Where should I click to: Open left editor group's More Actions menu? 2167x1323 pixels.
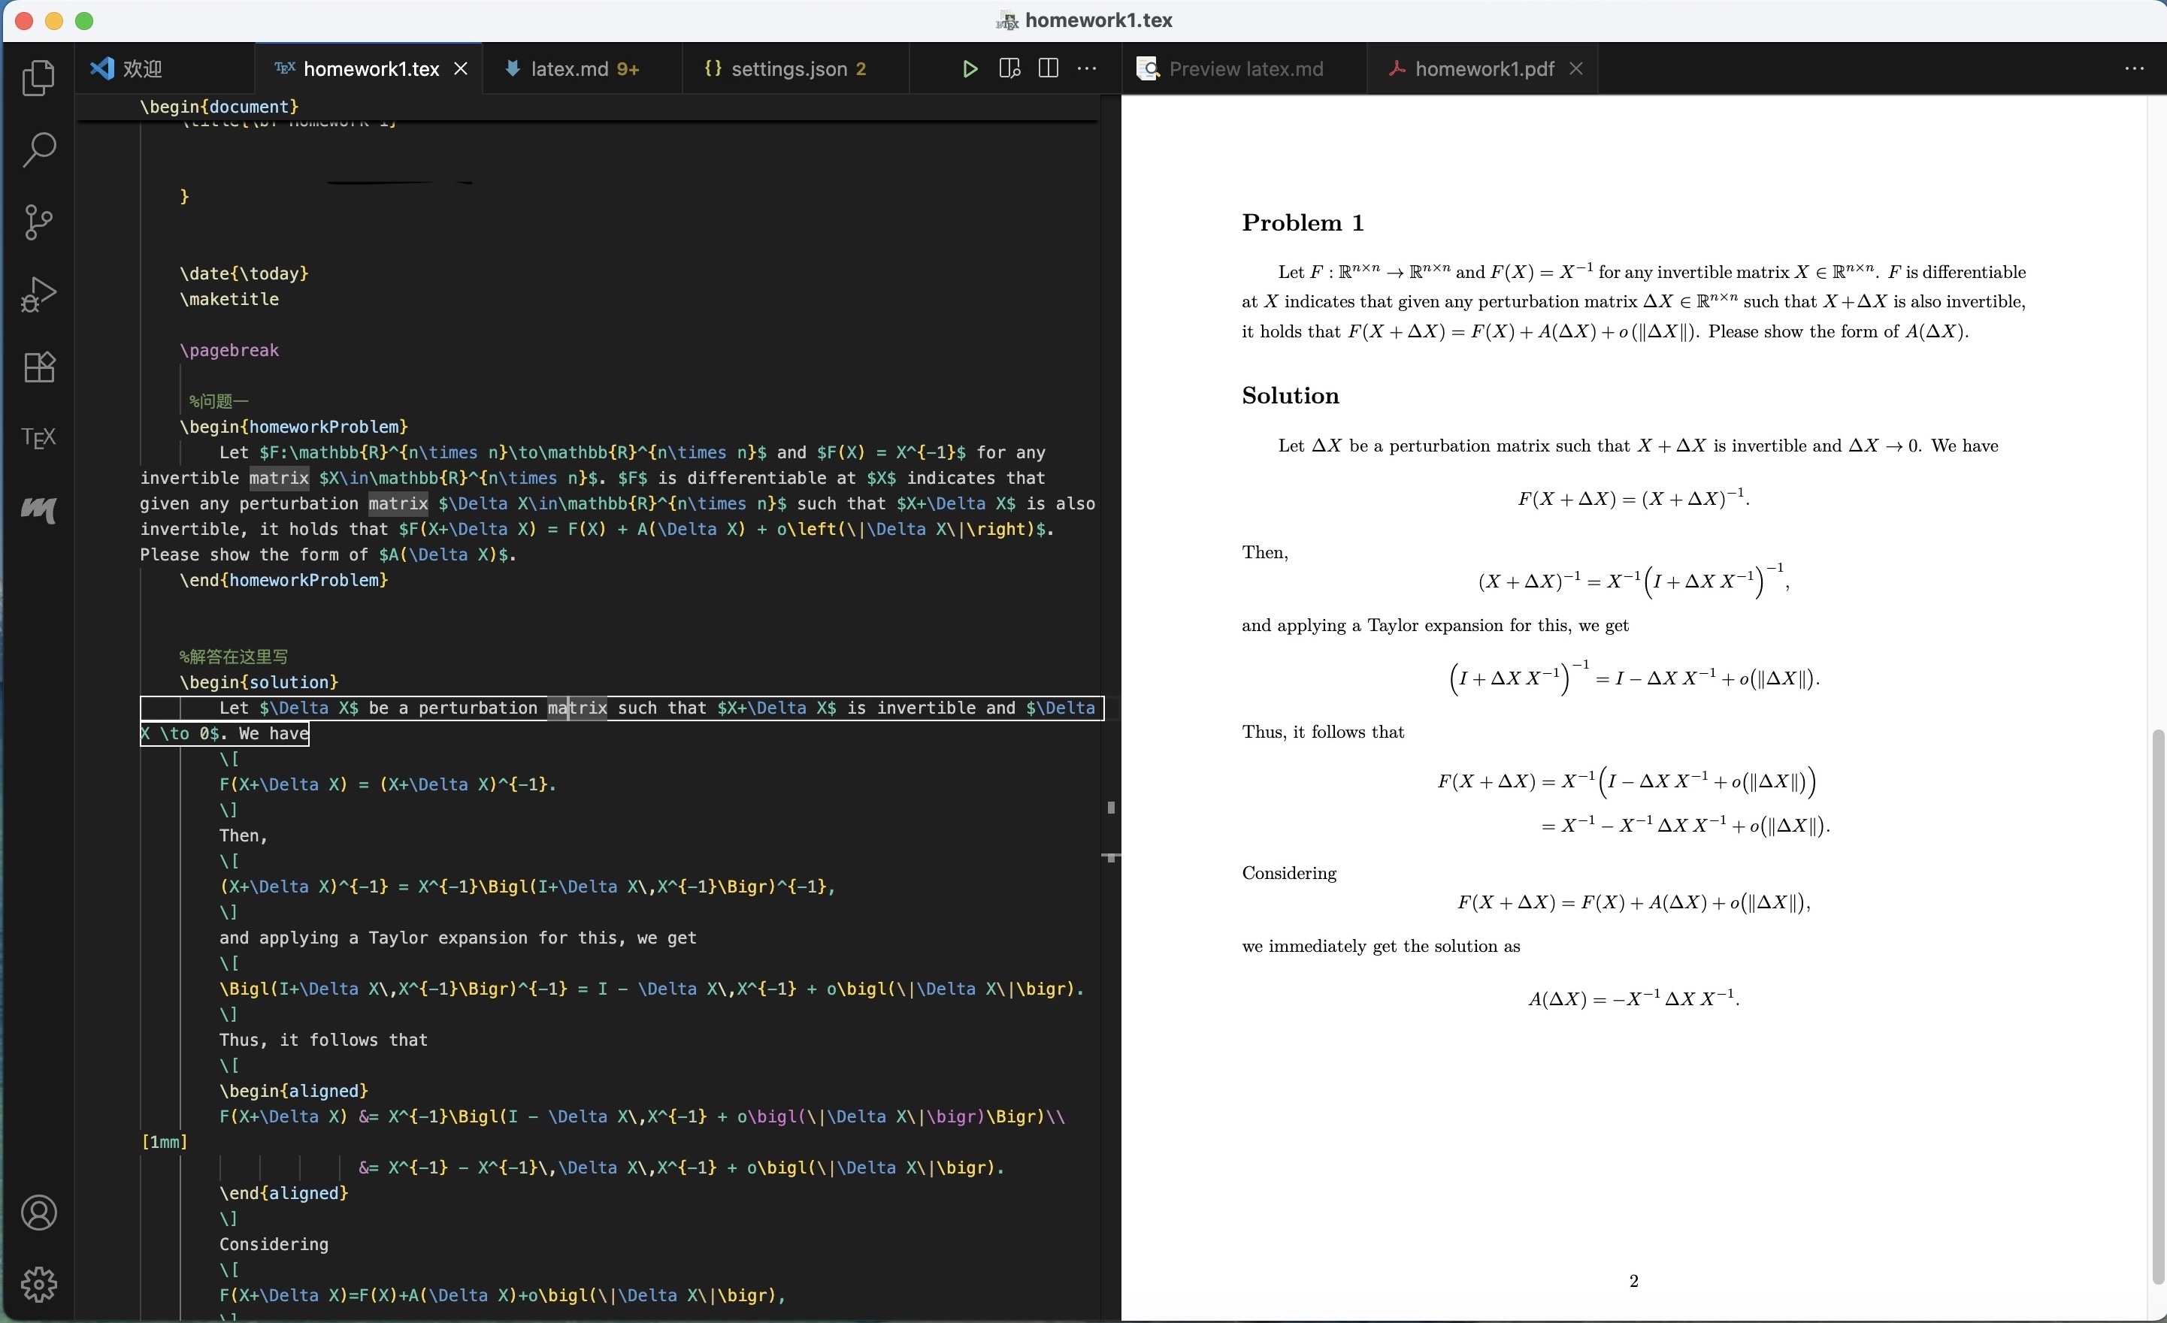[x=1087, y=68]
